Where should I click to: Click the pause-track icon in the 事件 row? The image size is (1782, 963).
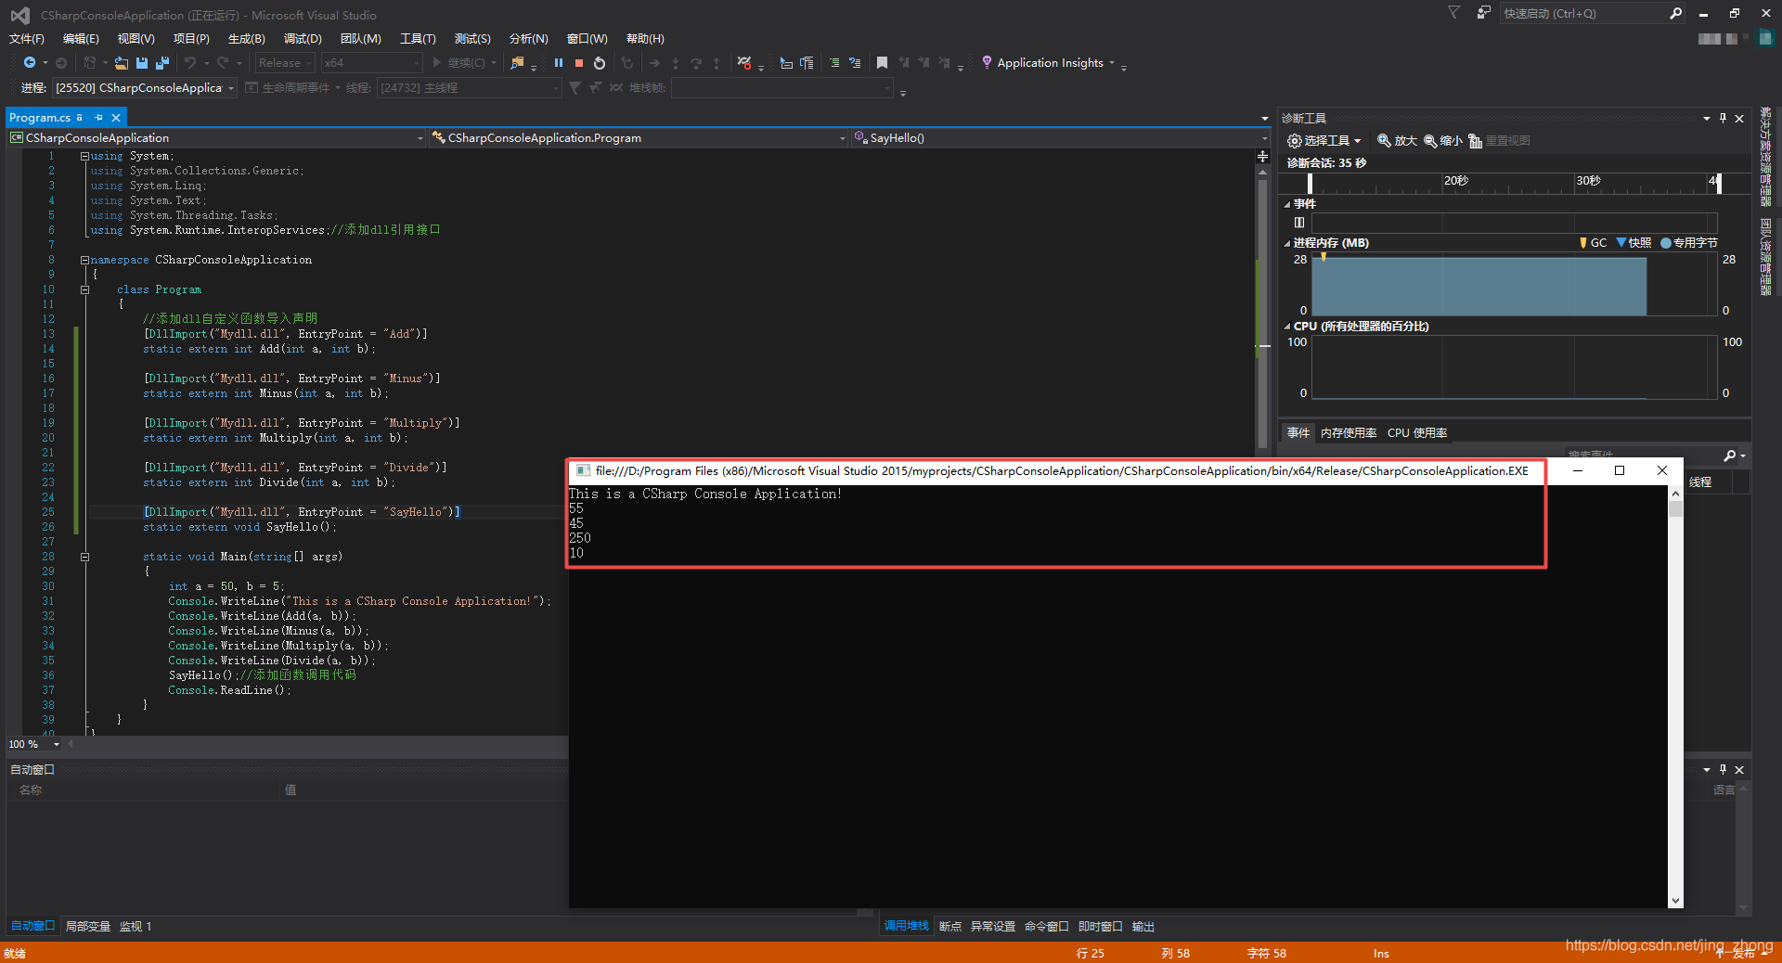[1299, 223]
